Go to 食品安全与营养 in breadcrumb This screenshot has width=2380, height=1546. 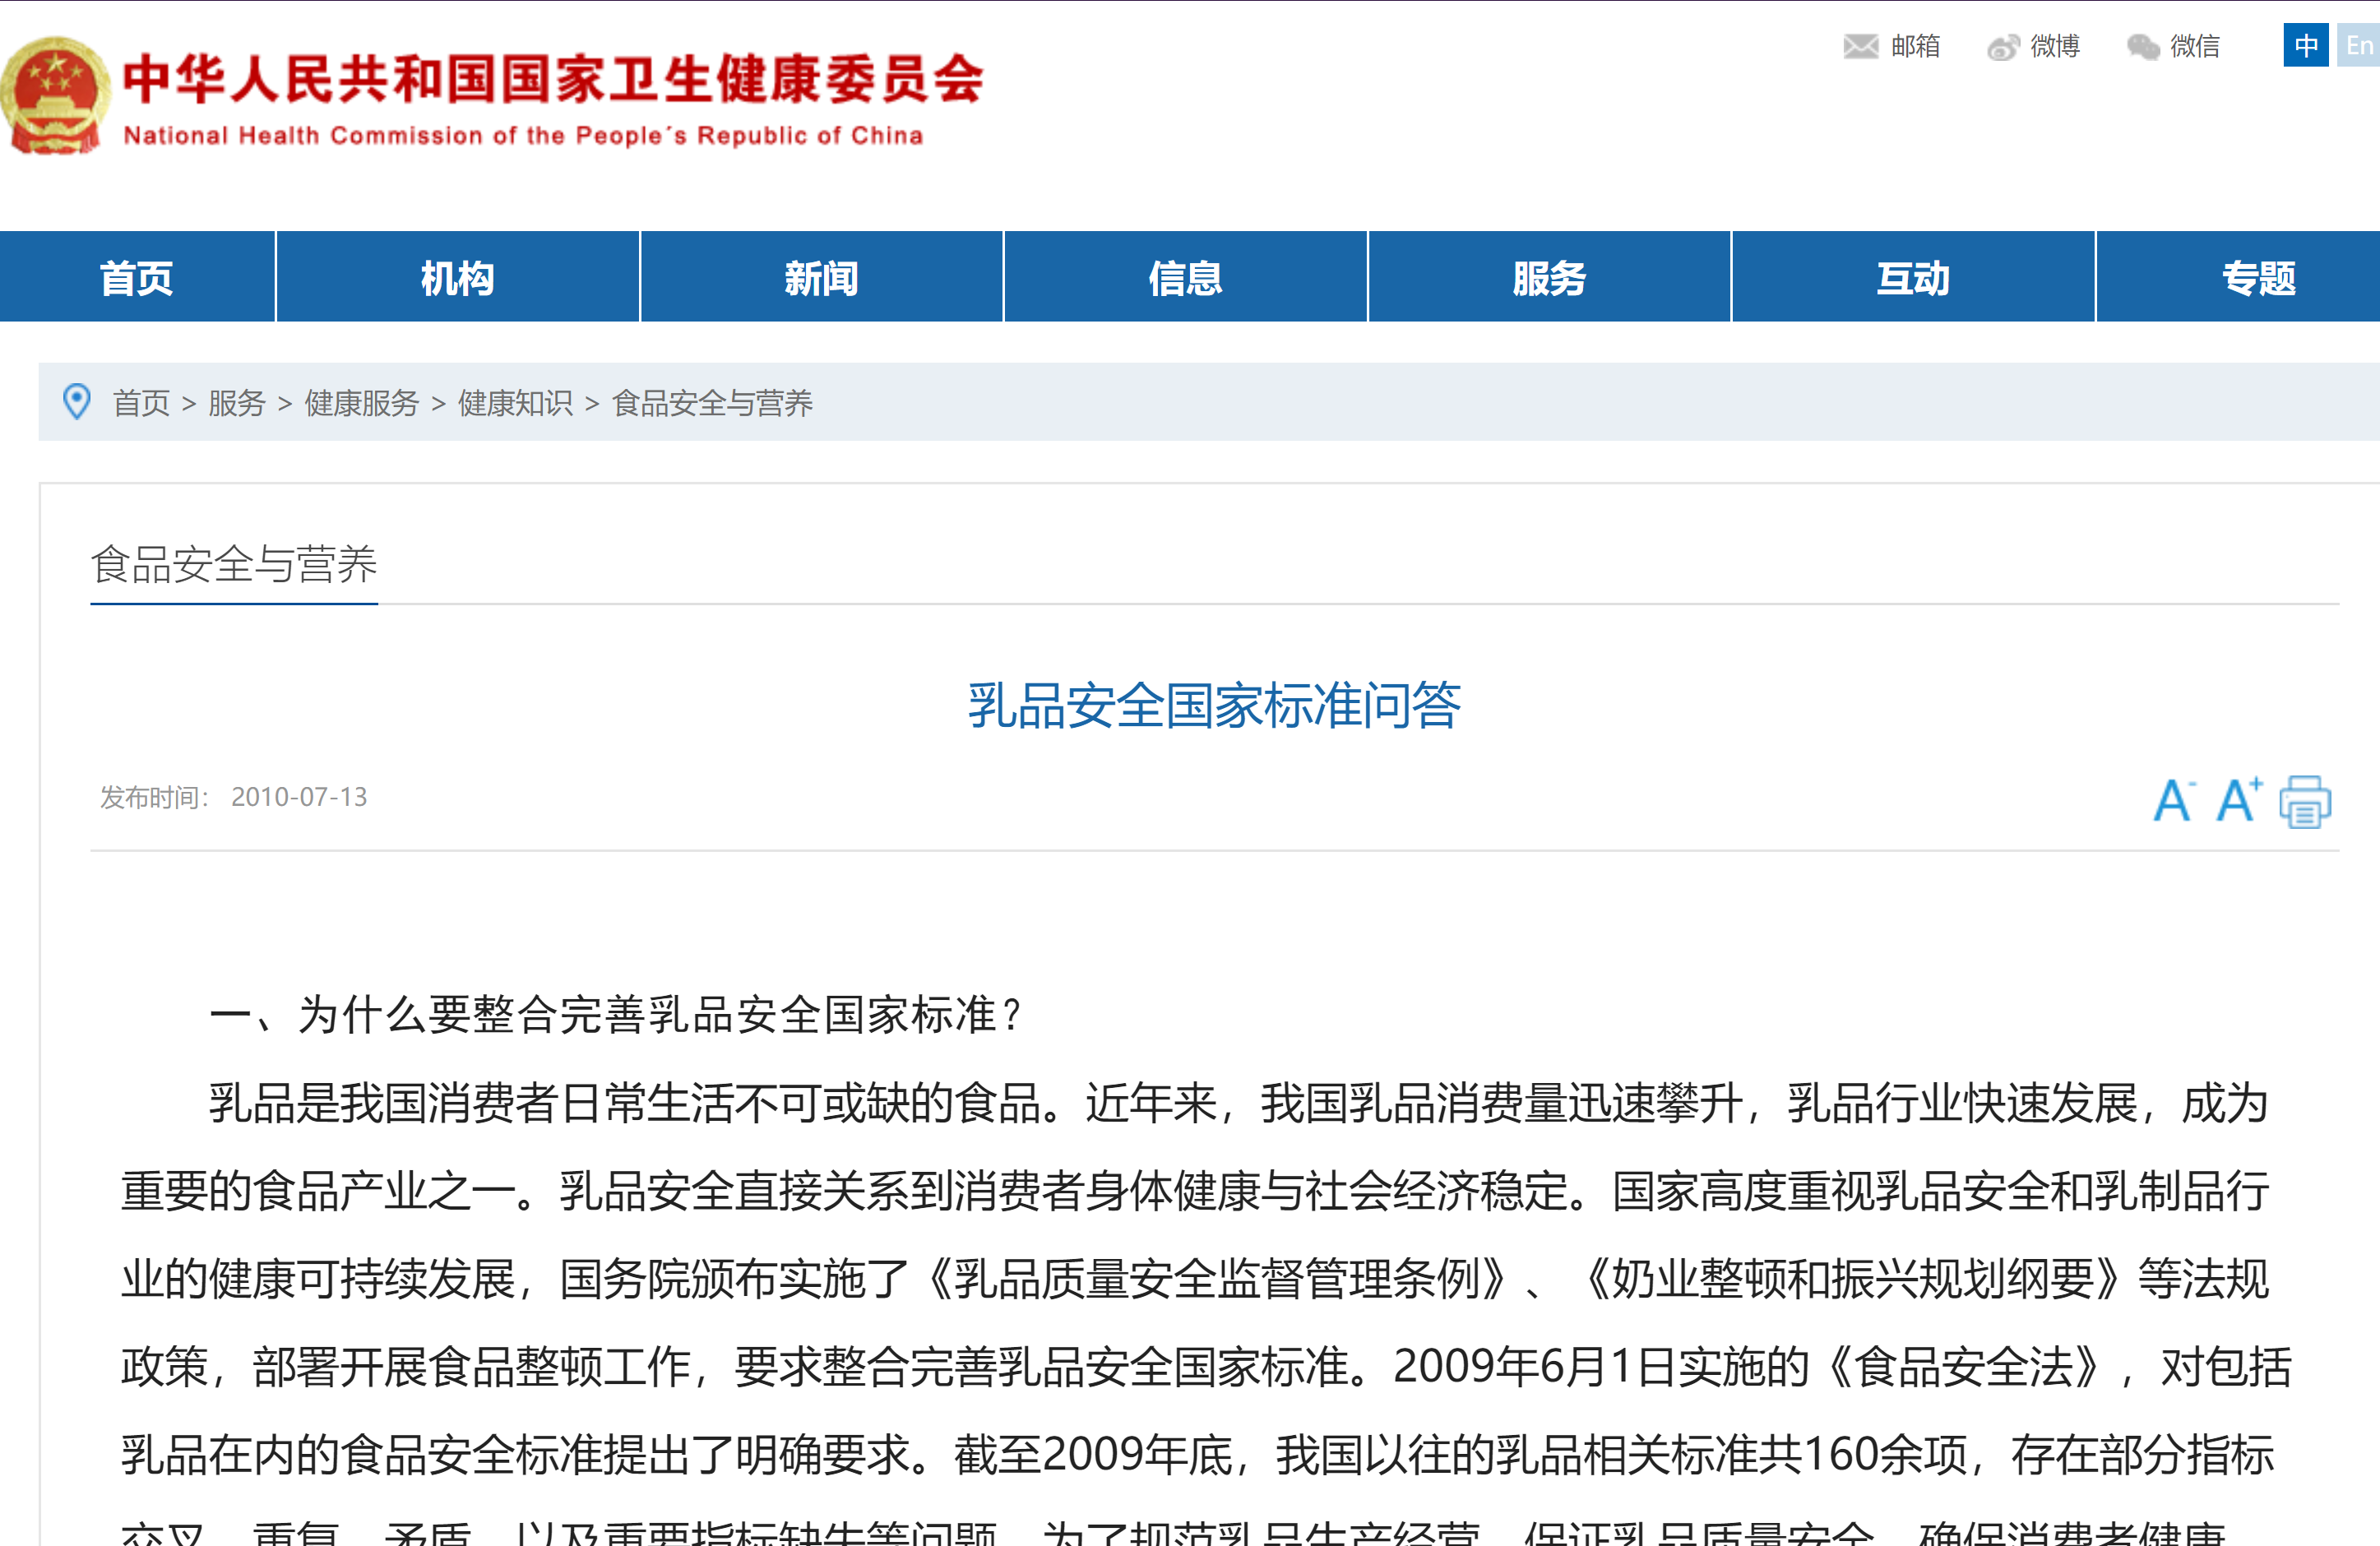point(713,403)
